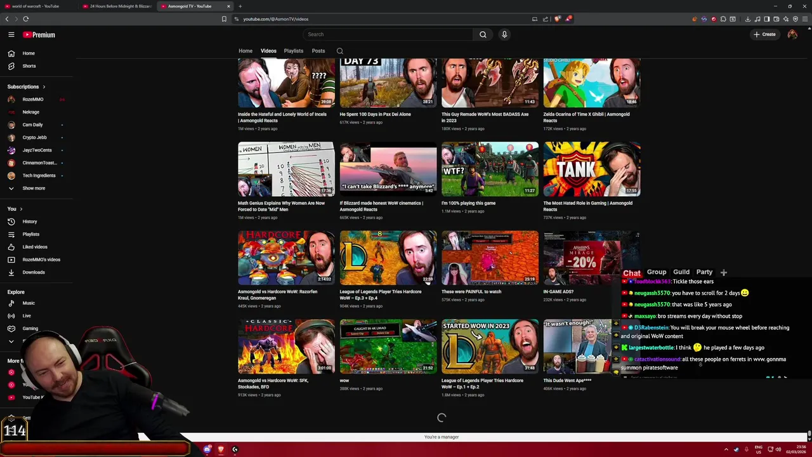The height and width of the screenshot is (457, 812).
Task: Open video title He Spent 100 Days in Pax Dei Alone
Action: tap(375, 114)
